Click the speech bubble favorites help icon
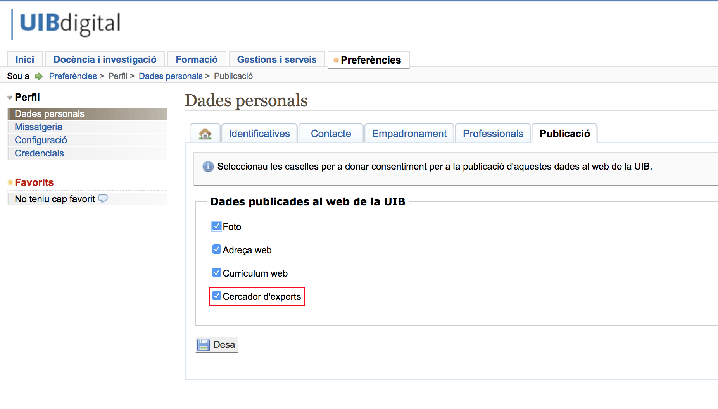718x409 pixels. (103, 199)
